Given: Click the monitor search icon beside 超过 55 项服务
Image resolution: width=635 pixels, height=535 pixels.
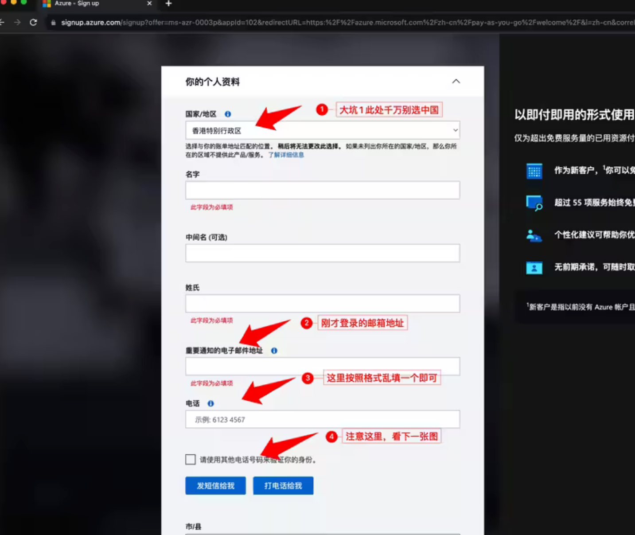Looking at the screenshot, I should (534, 203).
